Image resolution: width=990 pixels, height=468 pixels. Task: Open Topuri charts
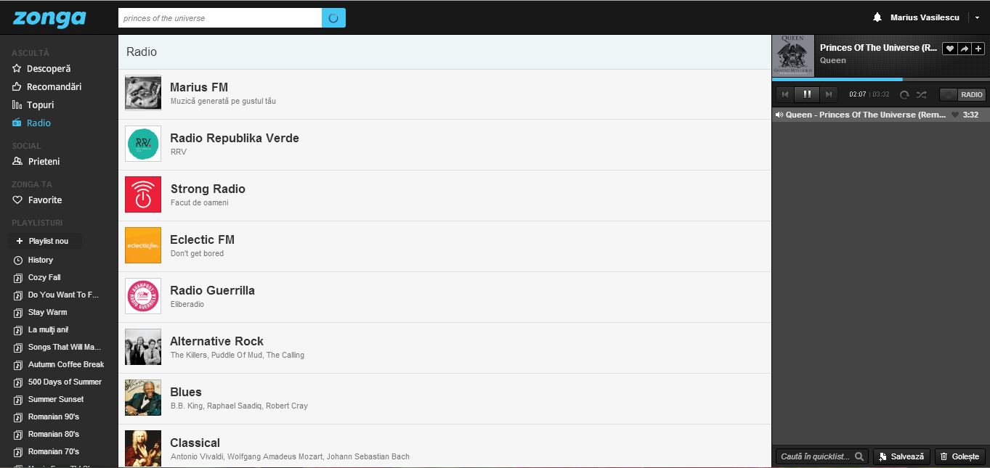coord(33,105)
